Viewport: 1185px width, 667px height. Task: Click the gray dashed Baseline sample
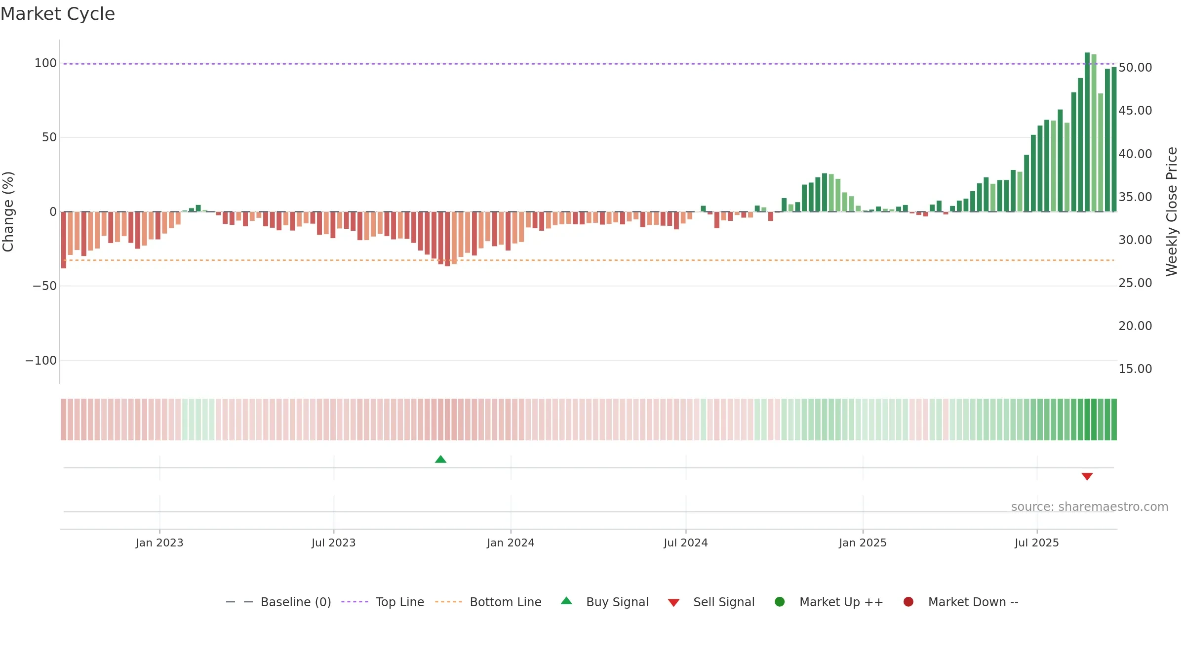click(x=239, y=602)
